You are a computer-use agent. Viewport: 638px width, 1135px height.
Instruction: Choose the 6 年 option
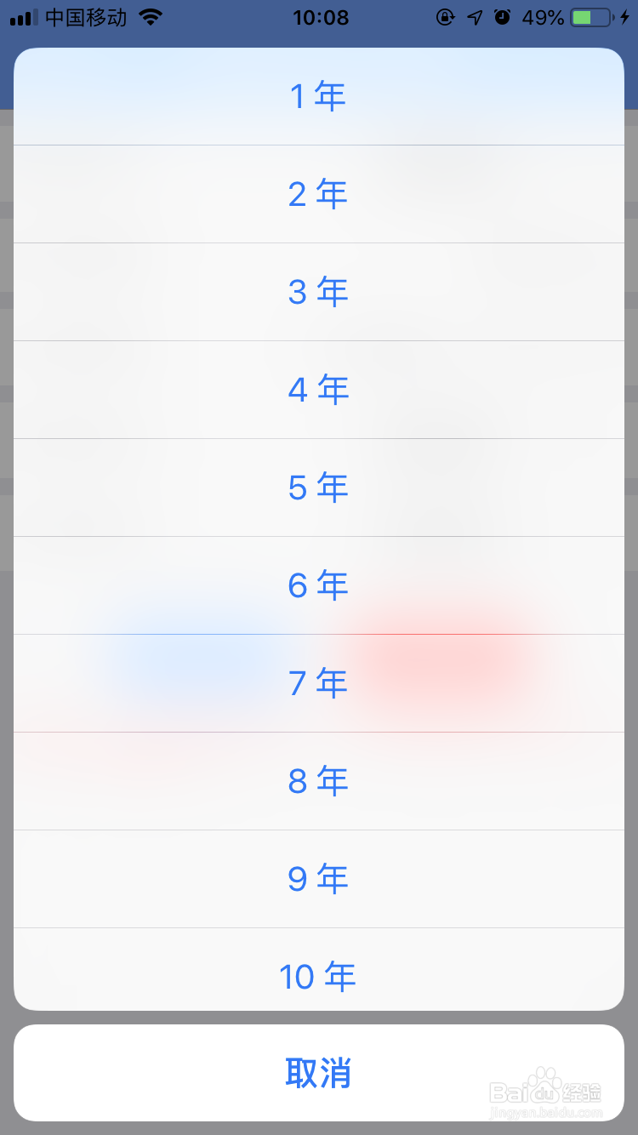pos(318,586)
